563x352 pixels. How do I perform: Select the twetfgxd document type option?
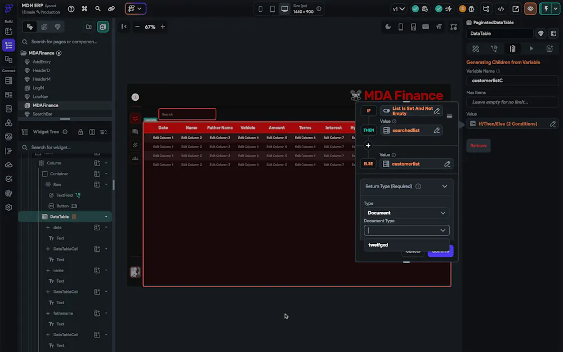pyautogui.click(x=406, y=245)
